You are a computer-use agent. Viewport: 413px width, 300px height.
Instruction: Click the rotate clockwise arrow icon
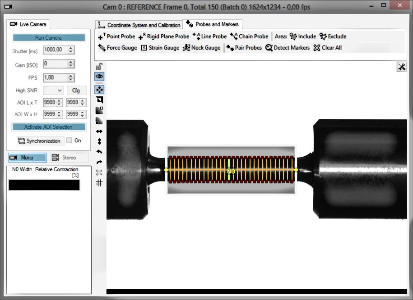(99, 162)
